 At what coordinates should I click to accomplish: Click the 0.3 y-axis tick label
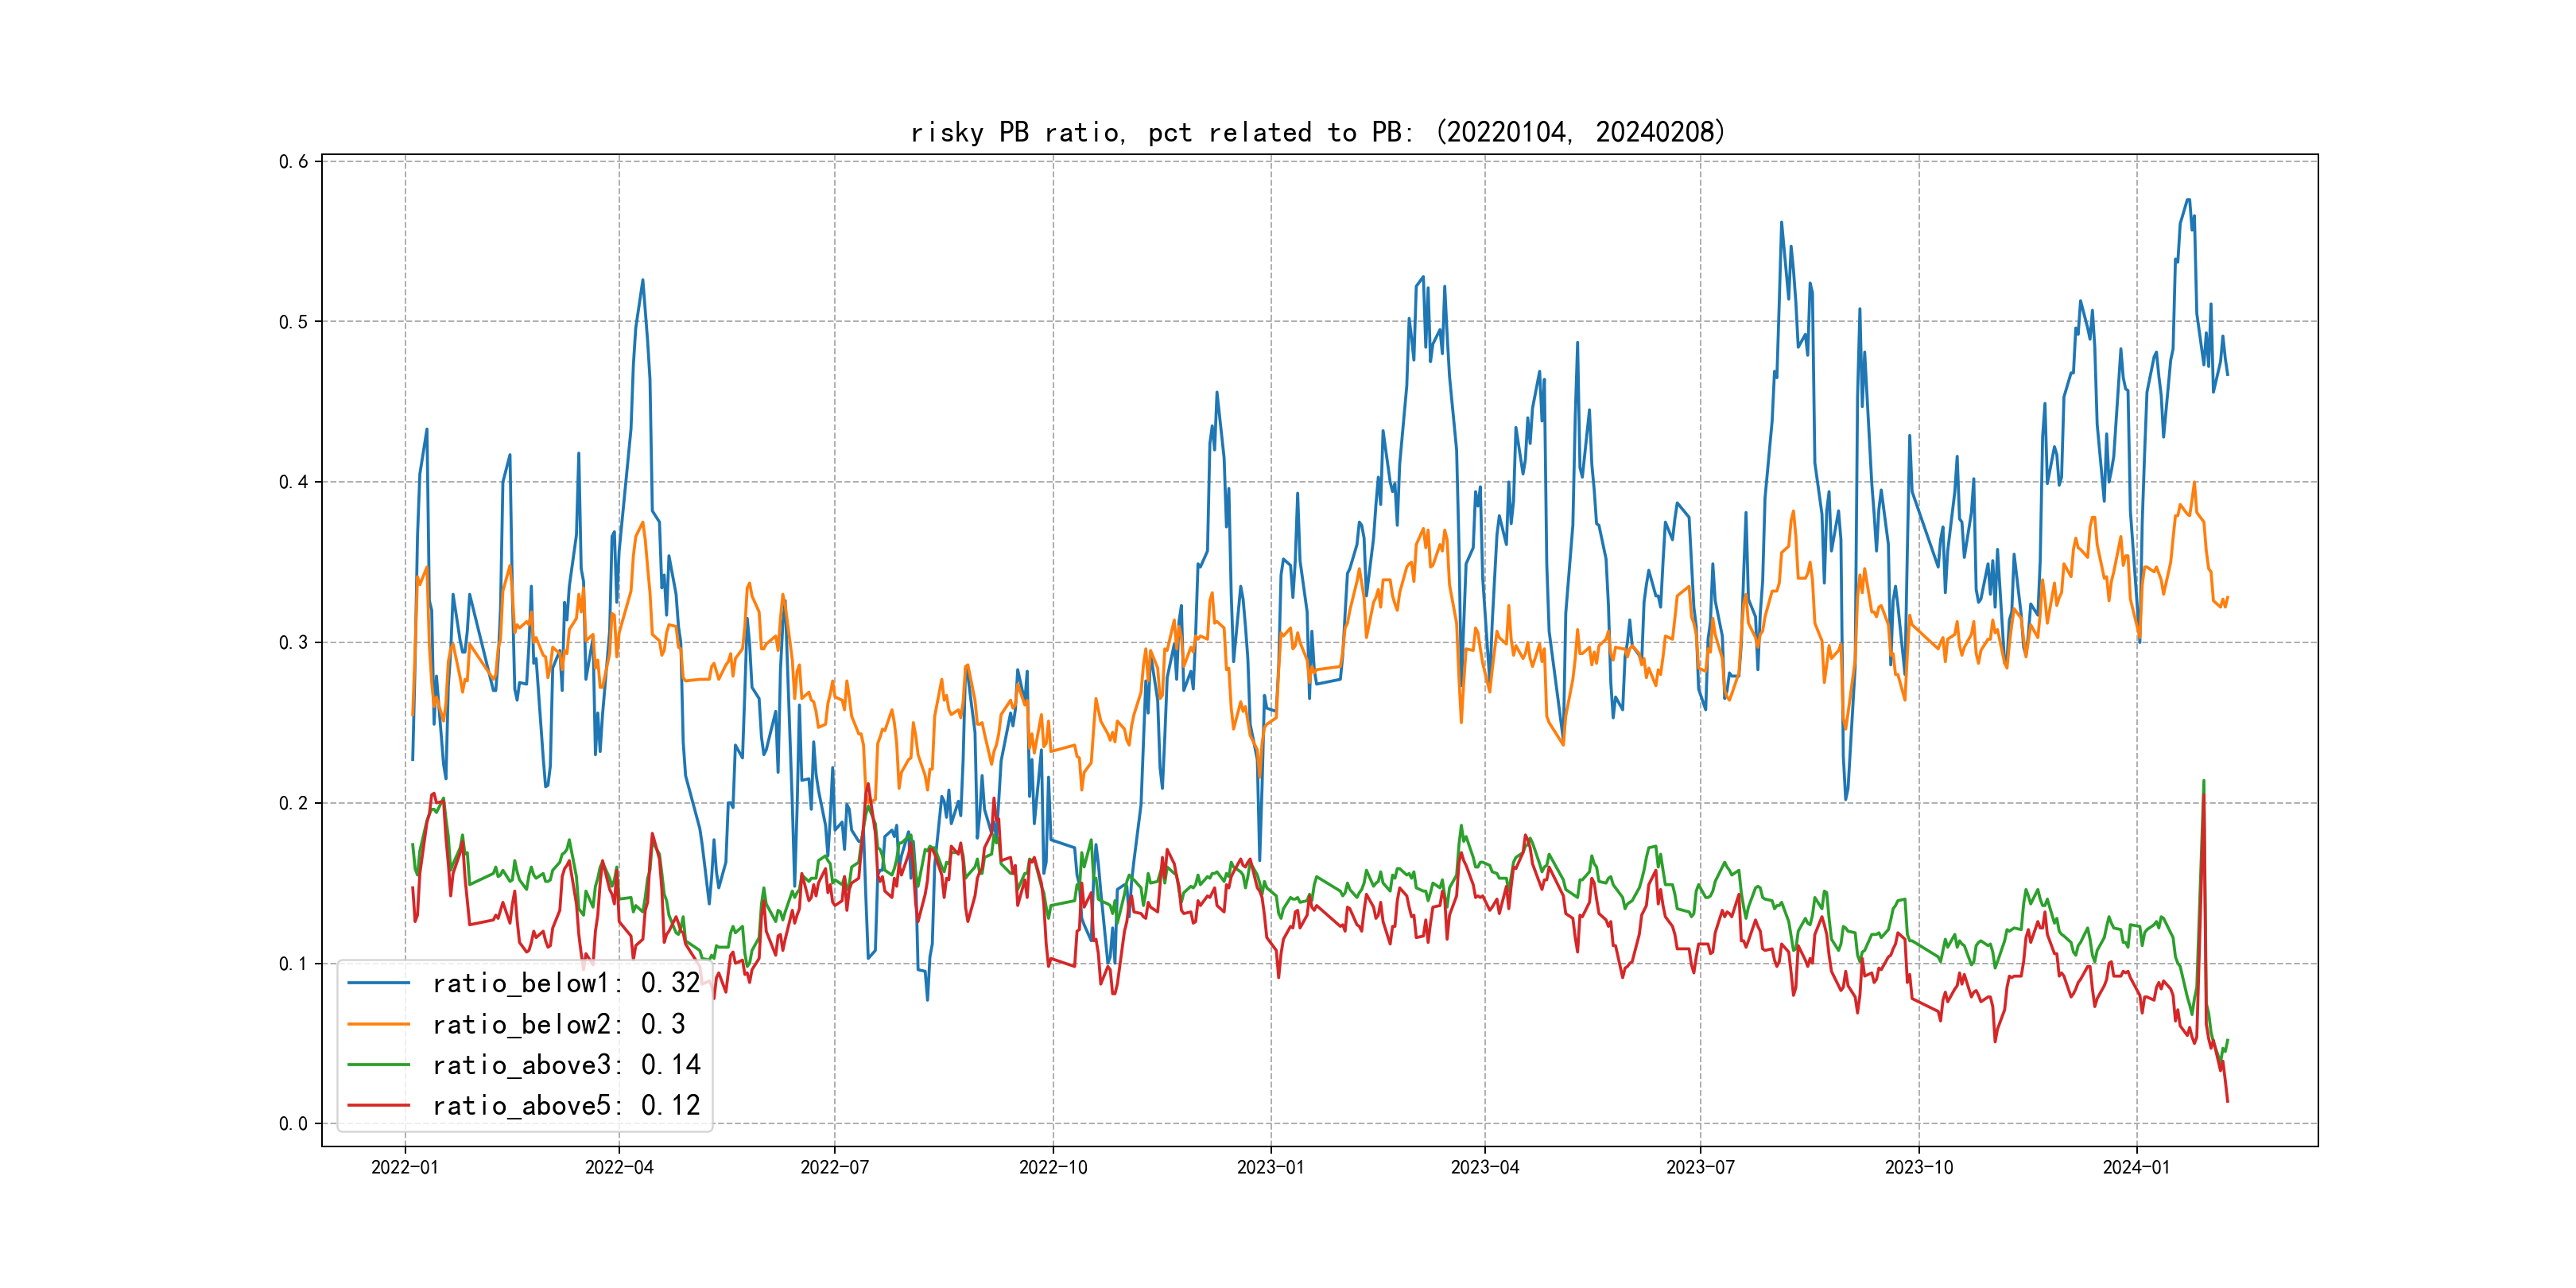click(293, 643)
